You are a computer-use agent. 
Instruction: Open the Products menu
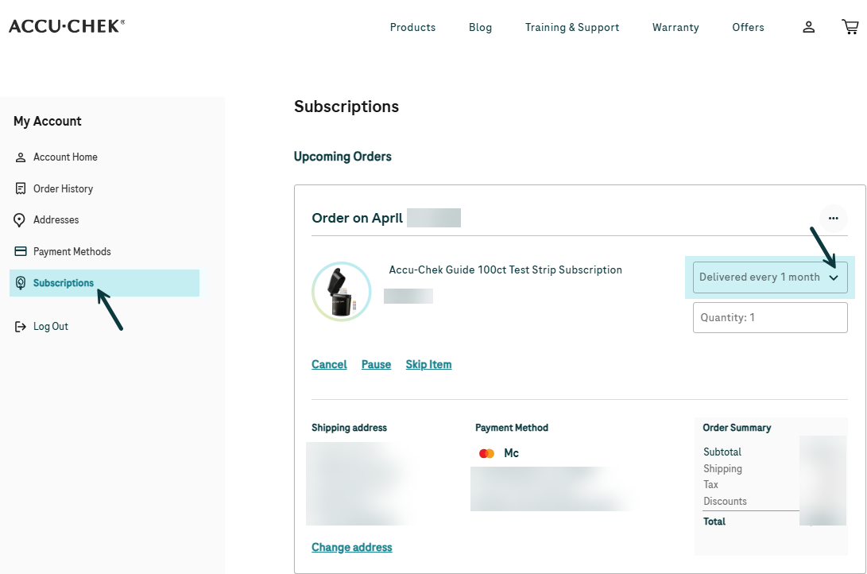pyautogui.click(x=412, y=27)
